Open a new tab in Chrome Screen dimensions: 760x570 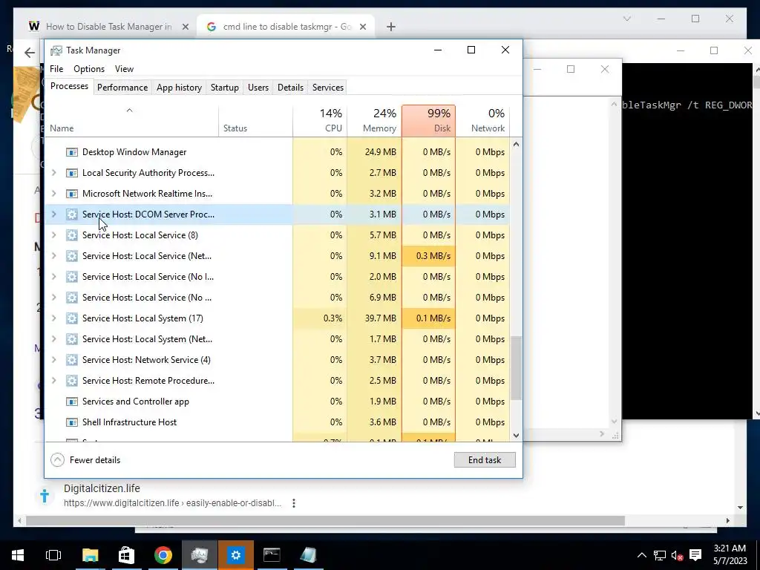tap(390, 27)
